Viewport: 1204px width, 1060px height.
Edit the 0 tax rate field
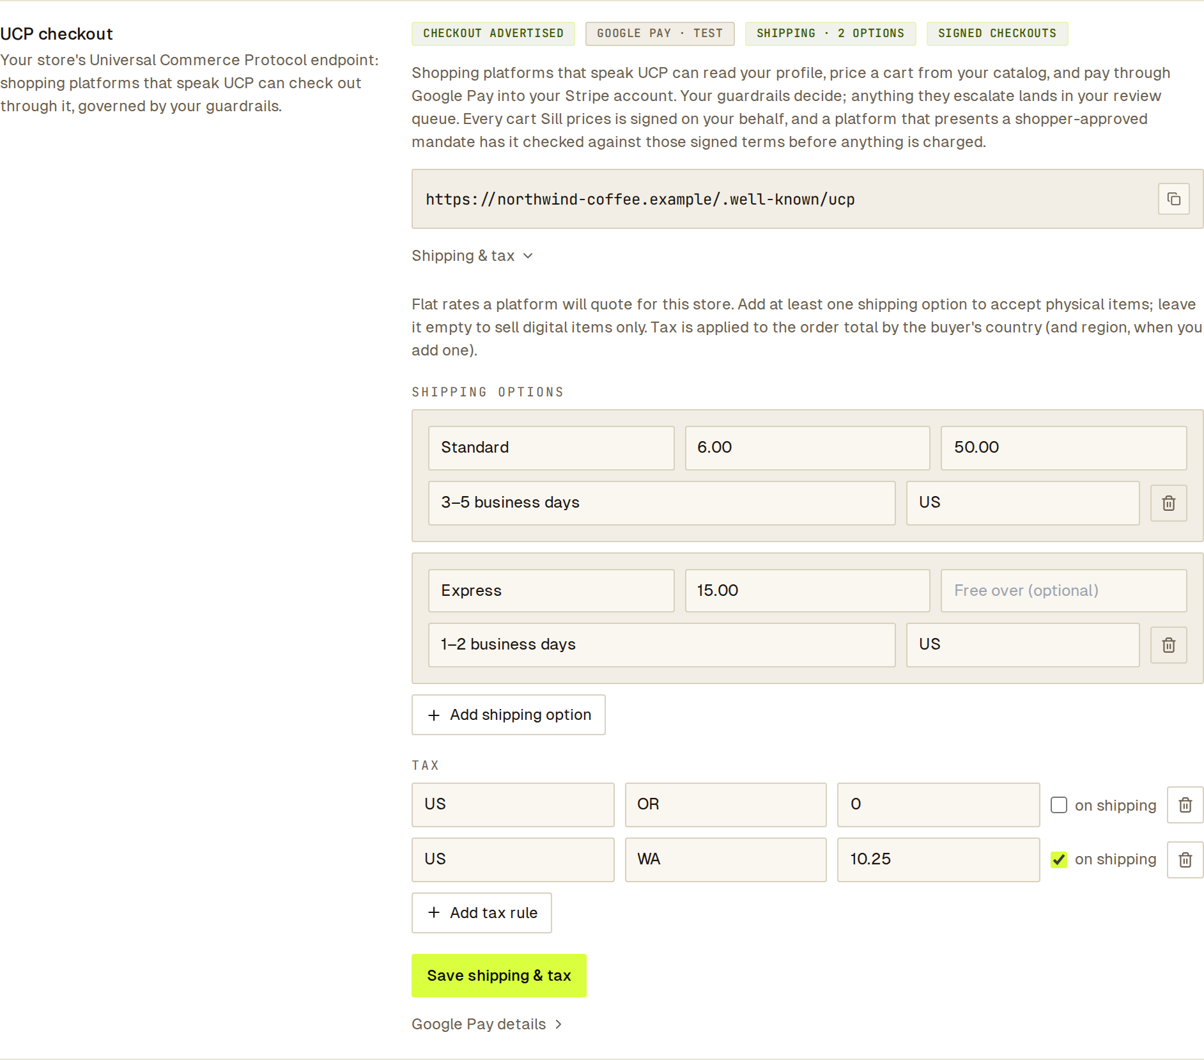939,804
